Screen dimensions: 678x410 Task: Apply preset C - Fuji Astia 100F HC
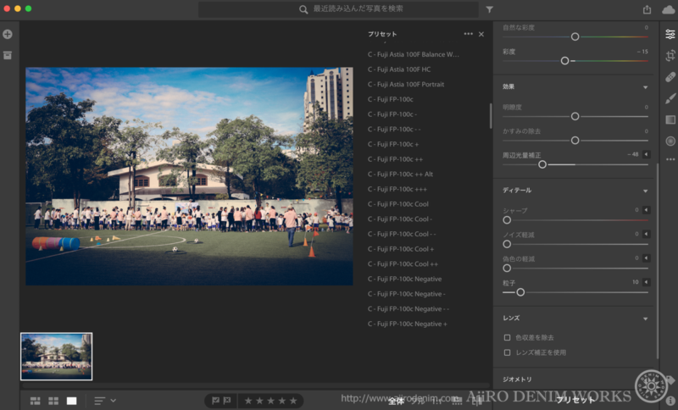point(399,69)
